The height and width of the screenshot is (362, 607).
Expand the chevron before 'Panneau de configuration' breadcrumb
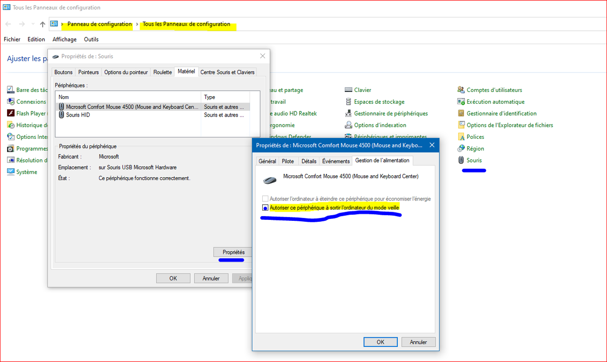(x=63, y=24)
